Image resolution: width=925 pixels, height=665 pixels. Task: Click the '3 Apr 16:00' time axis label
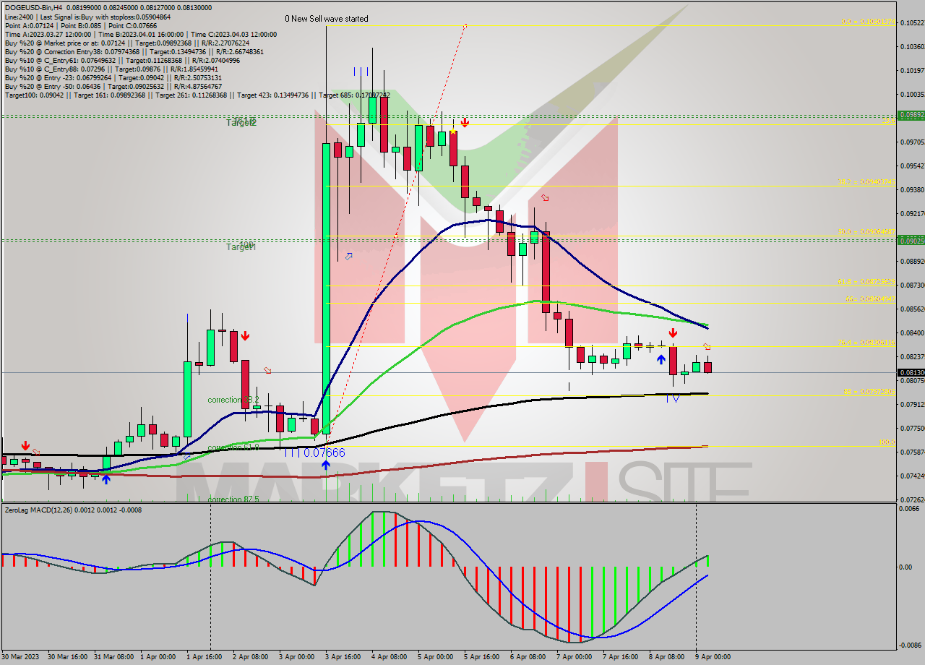tap(342, 657)
